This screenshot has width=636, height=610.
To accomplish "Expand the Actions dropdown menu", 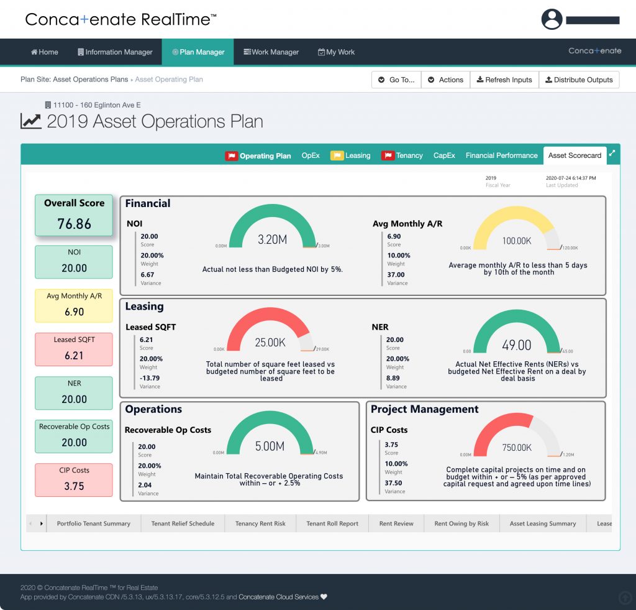I will pyautogui.click(x=446, y=80).
